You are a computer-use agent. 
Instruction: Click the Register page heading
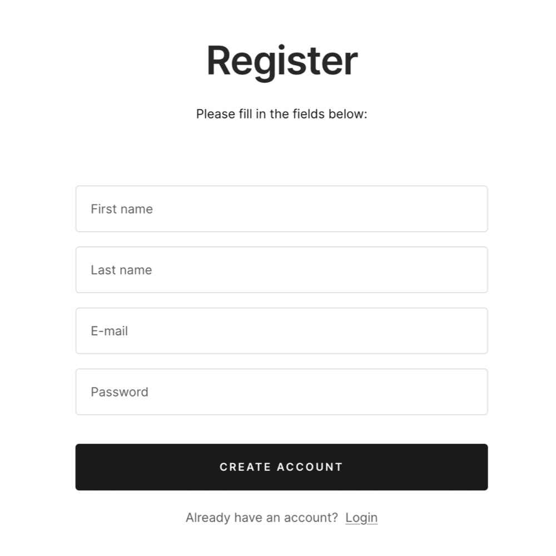(x=282, y=61)
